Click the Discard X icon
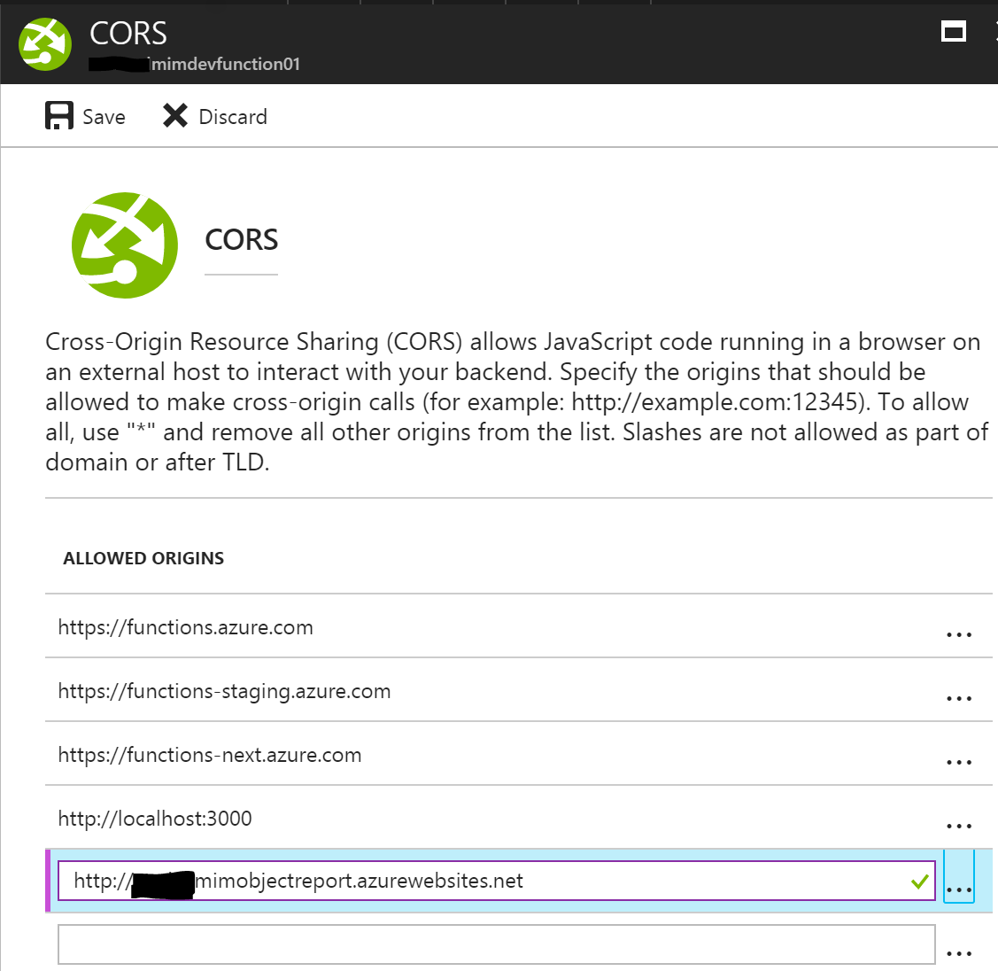 coord(175,116)
